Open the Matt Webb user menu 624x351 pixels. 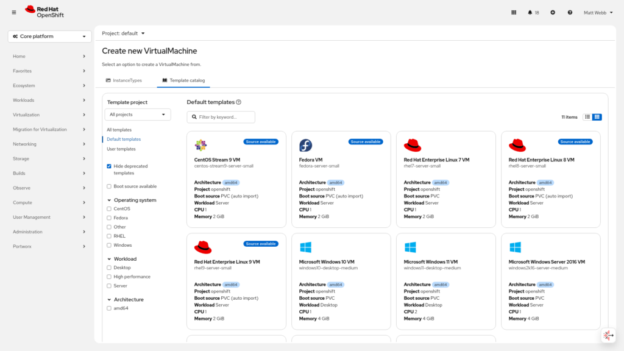598,12
